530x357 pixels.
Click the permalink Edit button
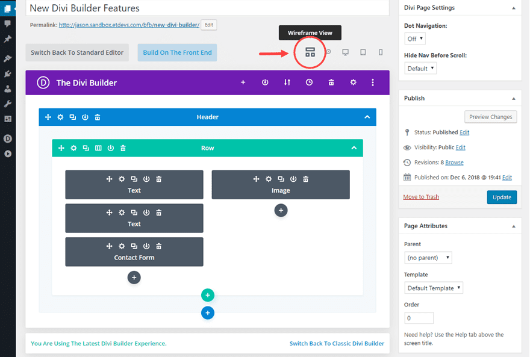pos(209,25)
